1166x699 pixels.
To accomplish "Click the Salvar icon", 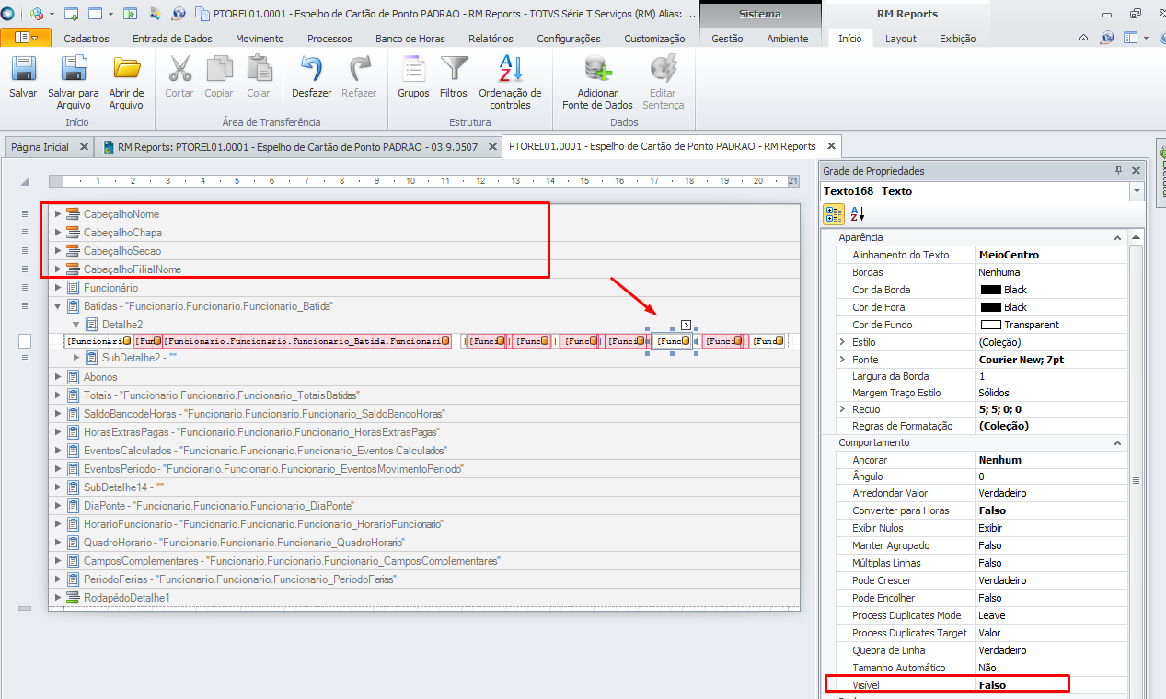I will point(23,70).
